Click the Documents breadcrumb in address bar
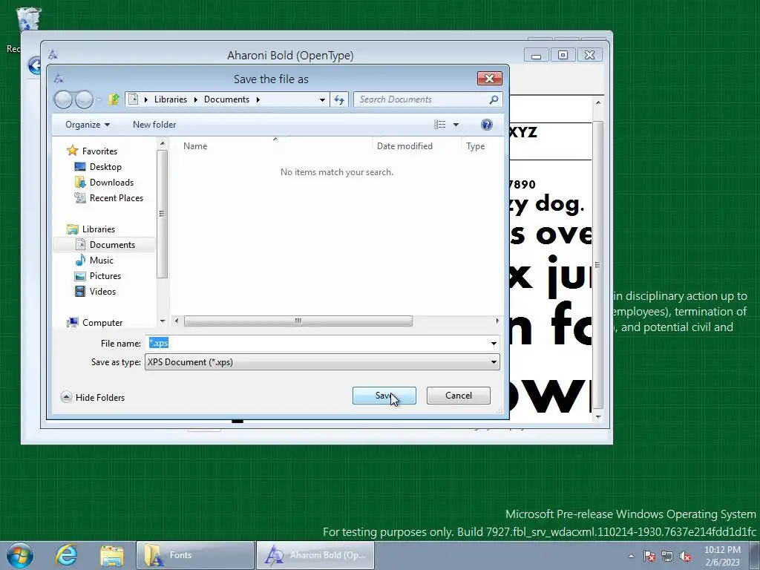760x570 pixels. (226, 99)
